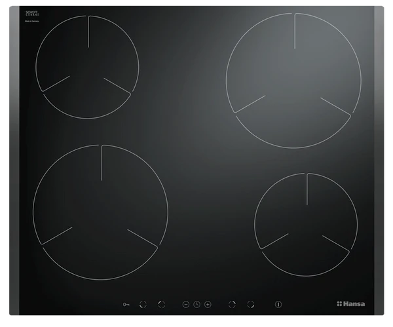Click the Hansa brand logo
The image size is (393, 327).
pyautogui.click(x=351, y=304)
